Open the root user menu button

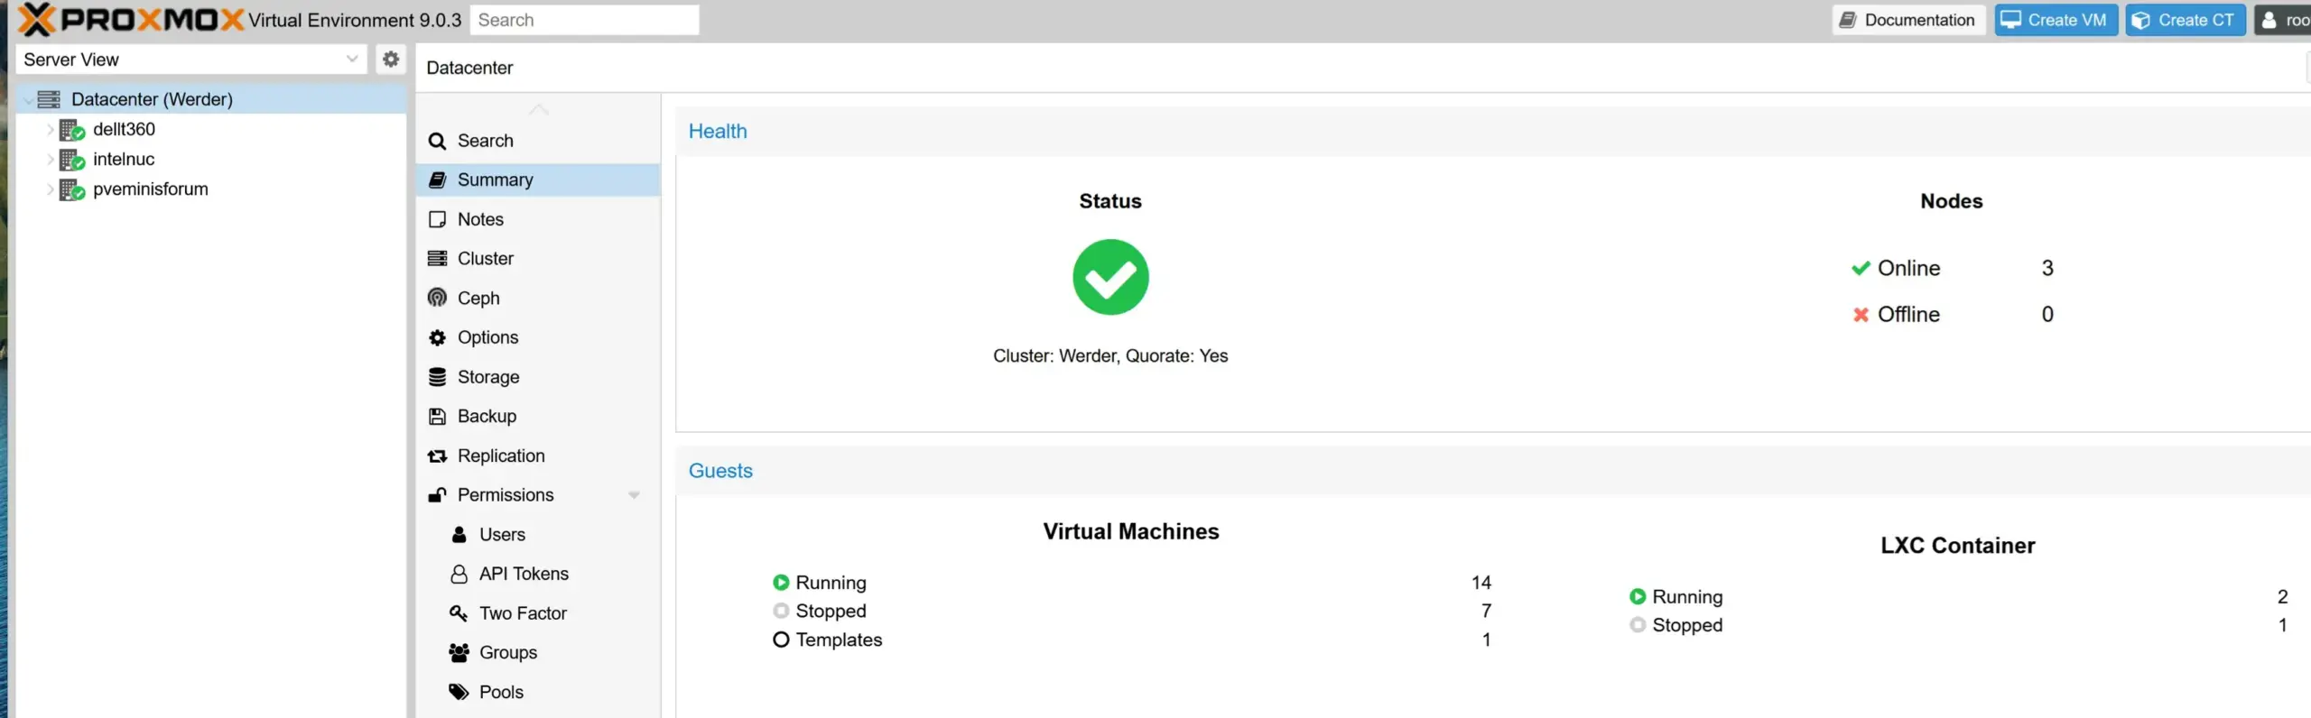[x=2283, y=20]
